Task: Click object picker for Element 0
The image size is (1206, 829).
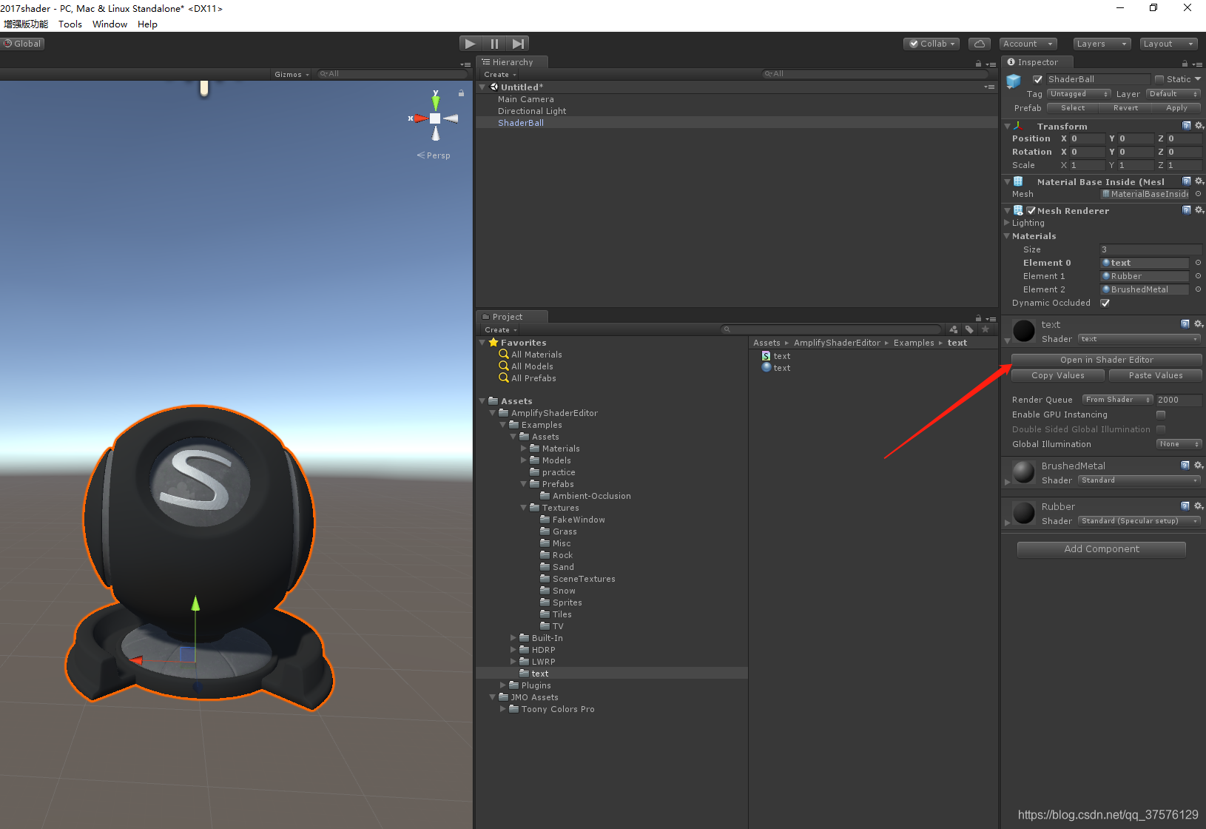Action: 1198,263
